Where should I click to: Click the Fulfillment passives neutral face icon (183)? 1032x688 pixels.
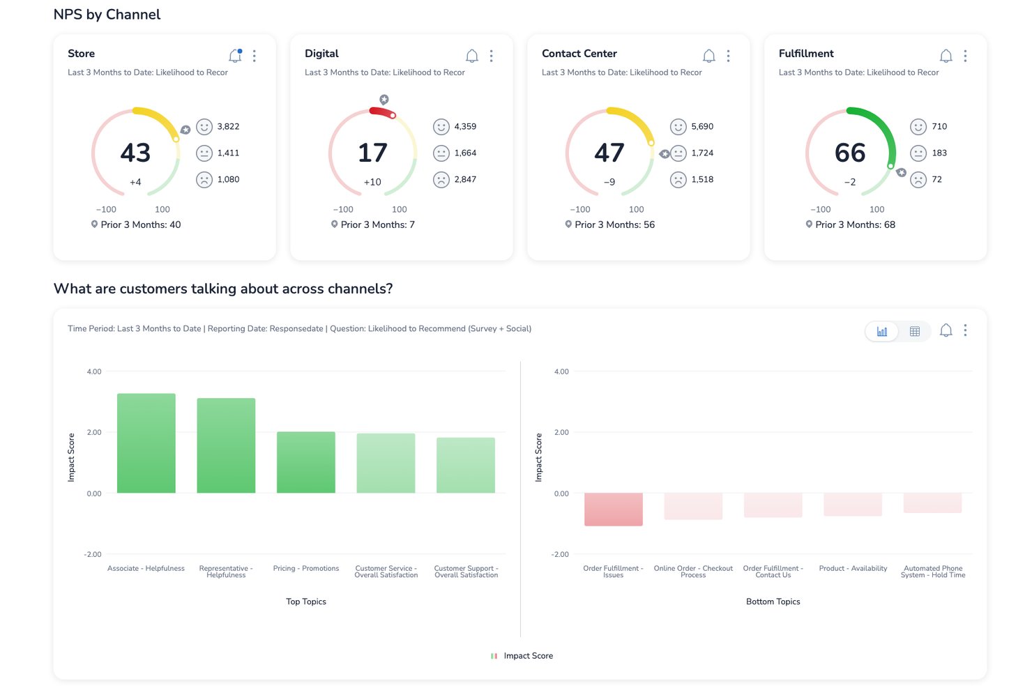coord(918,153)
